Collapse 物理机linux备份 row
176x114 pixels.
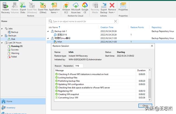[48, 38]
